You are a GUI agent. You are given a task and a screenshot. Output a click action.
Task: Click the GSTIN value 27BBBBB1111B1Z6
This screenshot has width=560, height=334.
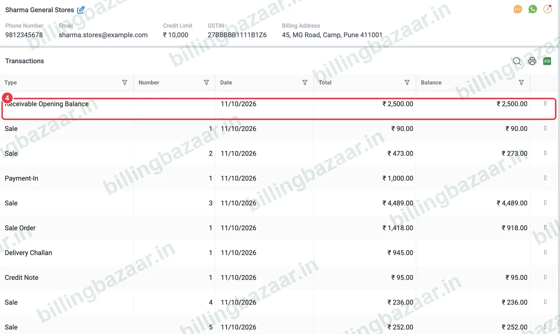[x=237, y=35]
